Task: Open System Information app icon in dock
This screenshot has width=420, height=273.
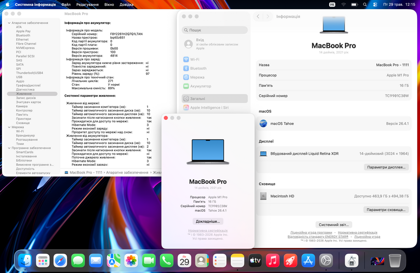Action: tap(351, 260)
